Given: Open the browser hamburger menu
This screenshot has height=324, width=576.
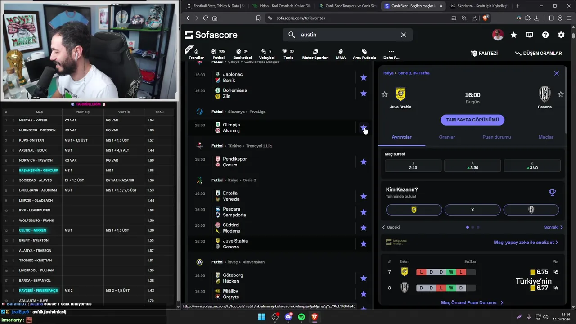Looking at the screenshot, I should (569, 18).
